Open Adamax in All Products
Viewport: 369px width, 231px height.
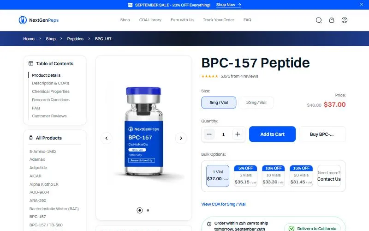coord(37,159)
